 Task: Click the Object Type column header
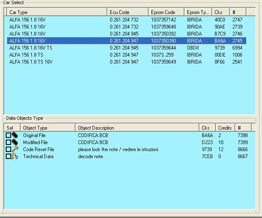(47, 128)
